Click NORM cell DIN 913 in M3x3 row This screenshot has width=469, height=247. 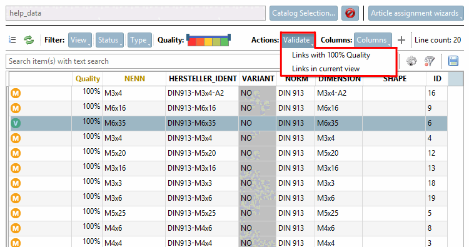coord(296,183)
